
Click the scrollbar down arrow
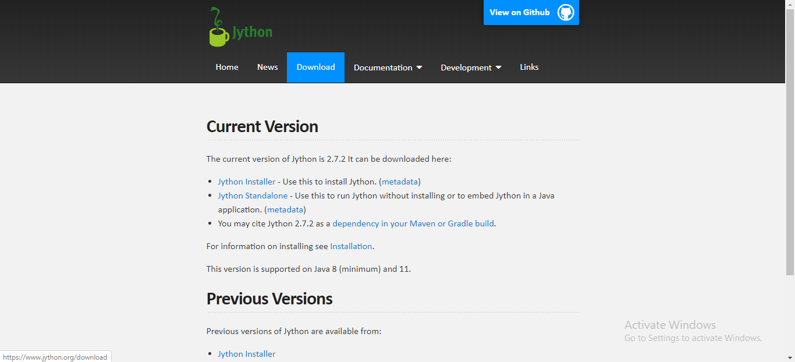[790, 357]
